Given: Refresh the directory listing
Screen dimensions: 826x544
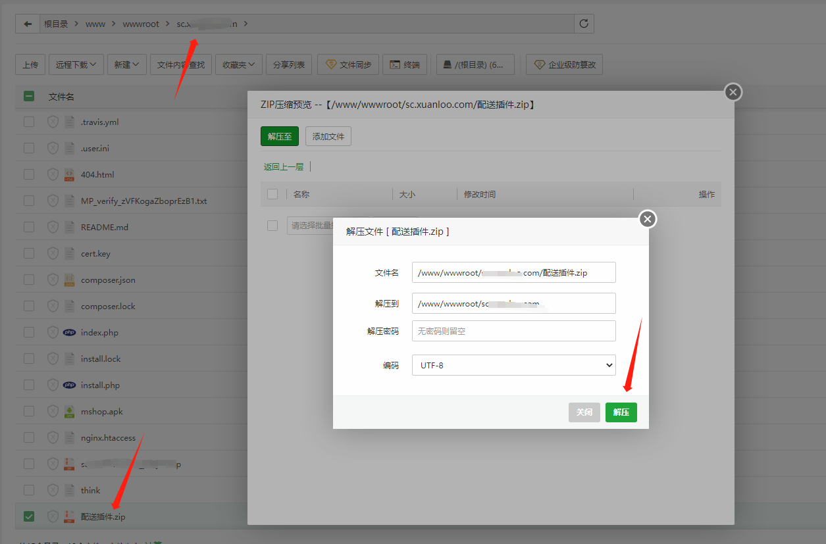Looking at the screenshot, I should coord(584,24).
